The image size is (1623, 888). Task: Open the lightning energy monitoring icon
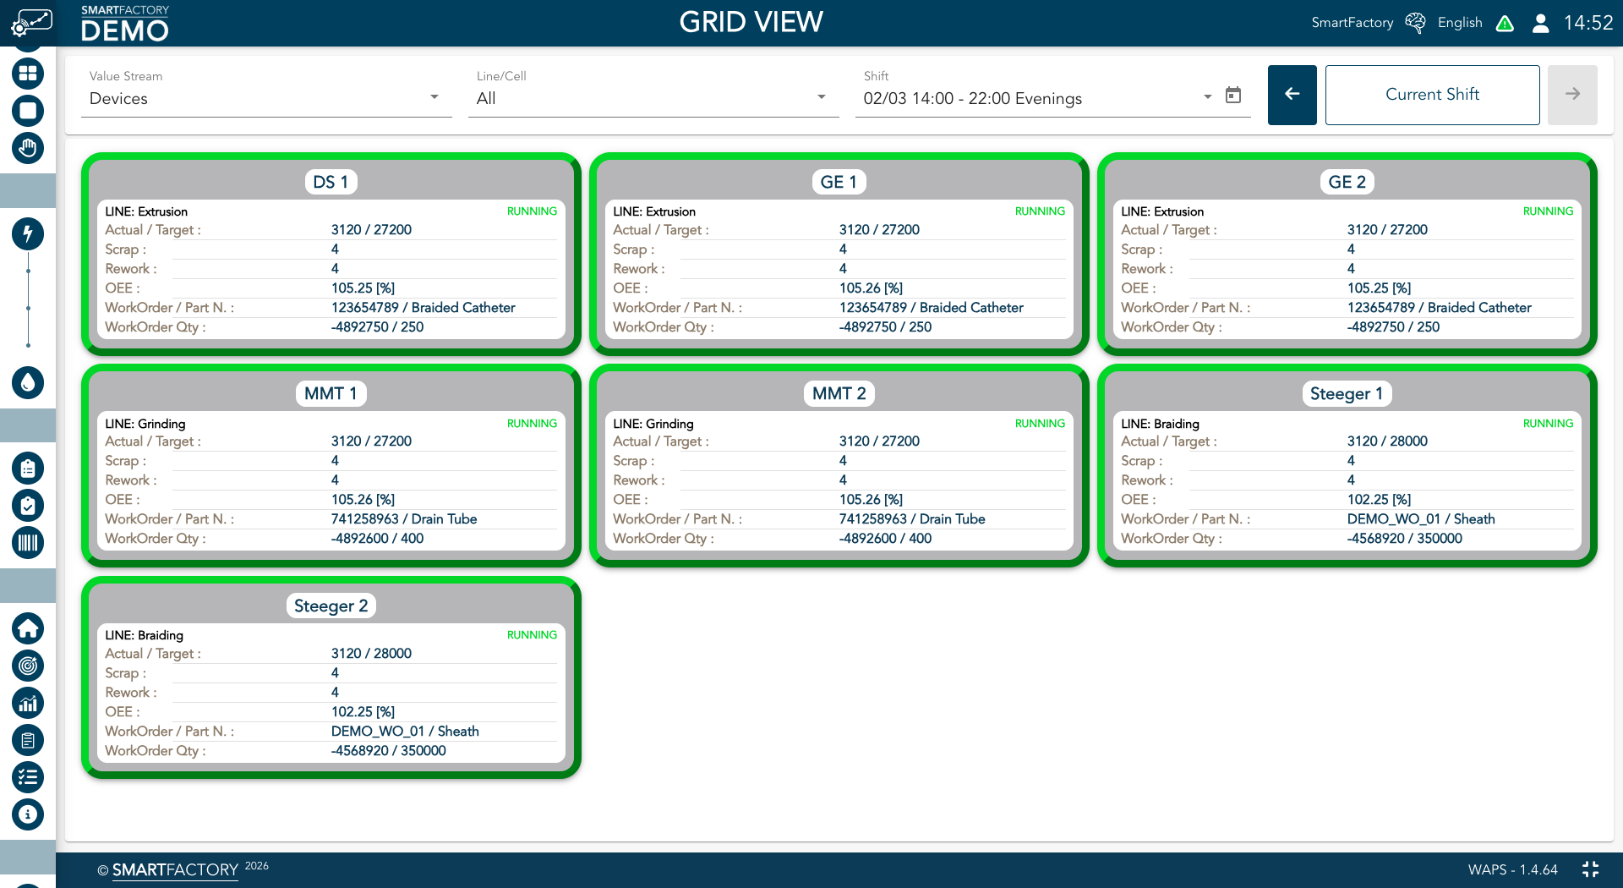point(28,234)
